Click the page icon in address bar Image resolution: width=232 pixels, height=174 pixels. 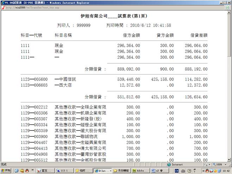pos(3,7)
